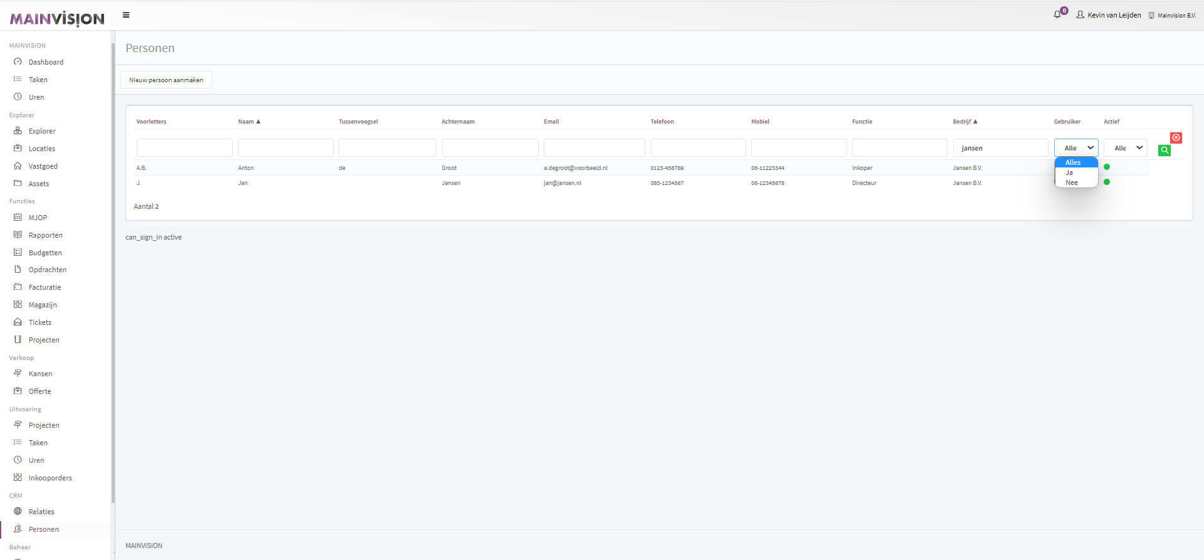Click the Telefoon filter input
This screenshot has height=560, width=1204.
click(x=699, y=148)
